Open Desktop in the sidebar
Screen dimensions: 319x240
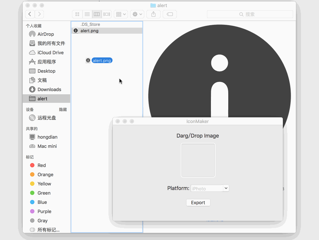46,71
